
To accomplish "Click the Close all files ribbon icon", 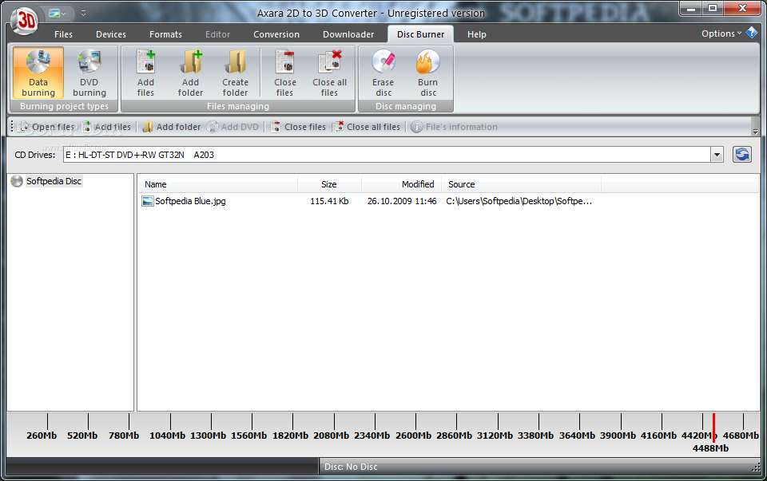I will [x=330, y=73].
